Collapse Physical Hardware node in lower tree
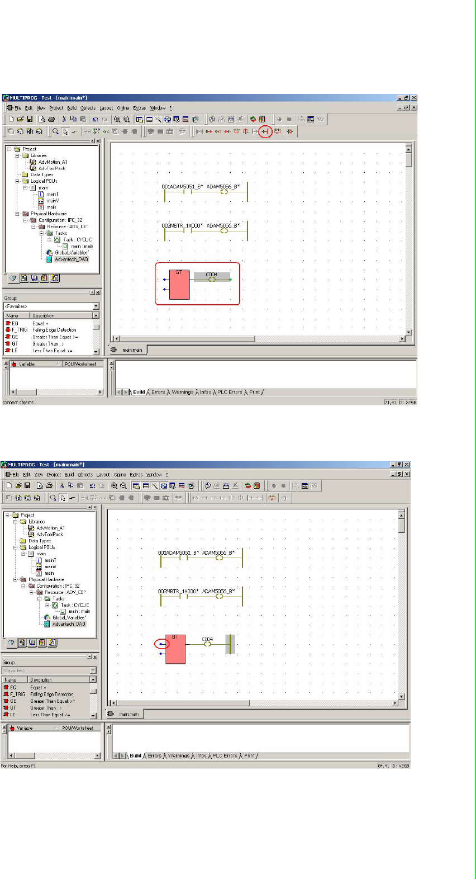The image size is (476, 879). 16,579
